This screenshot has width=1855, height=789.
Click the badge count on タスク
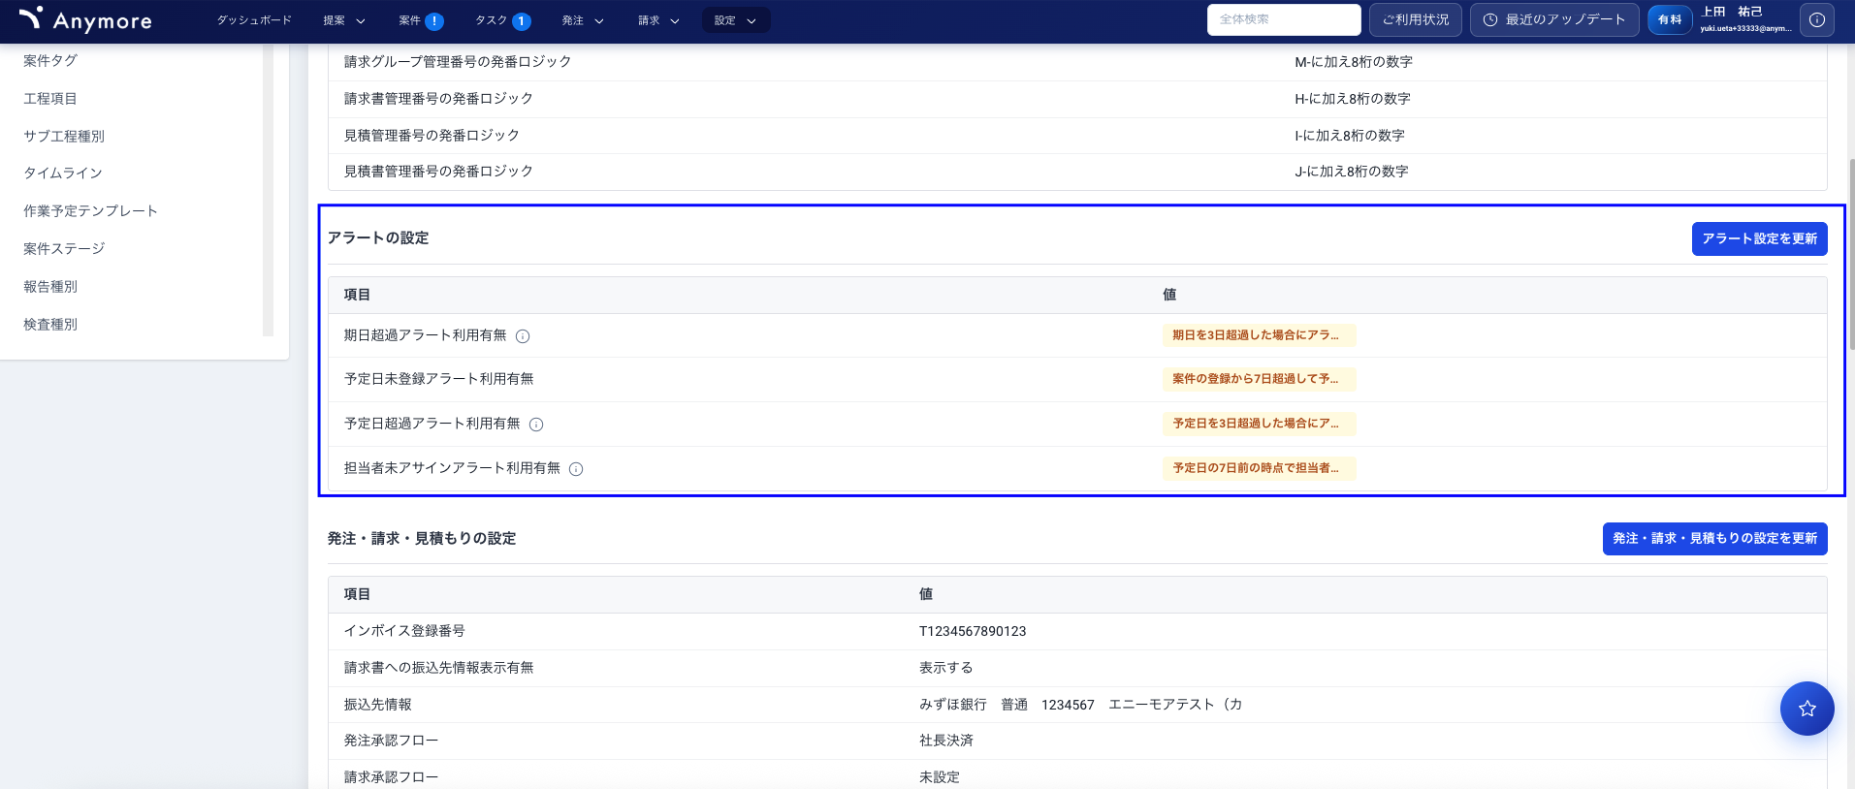(x=521, y=21)
